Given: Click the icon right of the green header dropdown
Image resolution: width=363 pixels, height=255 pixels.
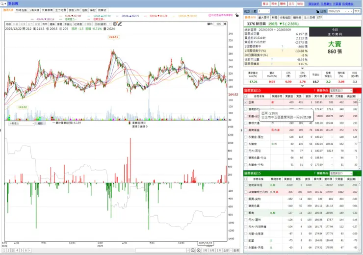Looking at the screenshot, I should [355, 173].
